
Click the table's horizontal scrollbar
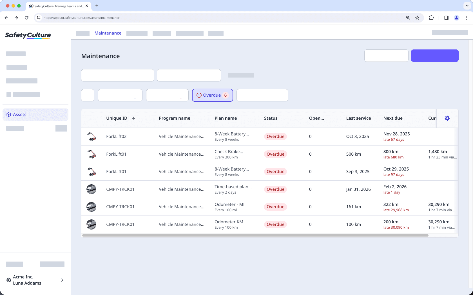pos(255,235)
